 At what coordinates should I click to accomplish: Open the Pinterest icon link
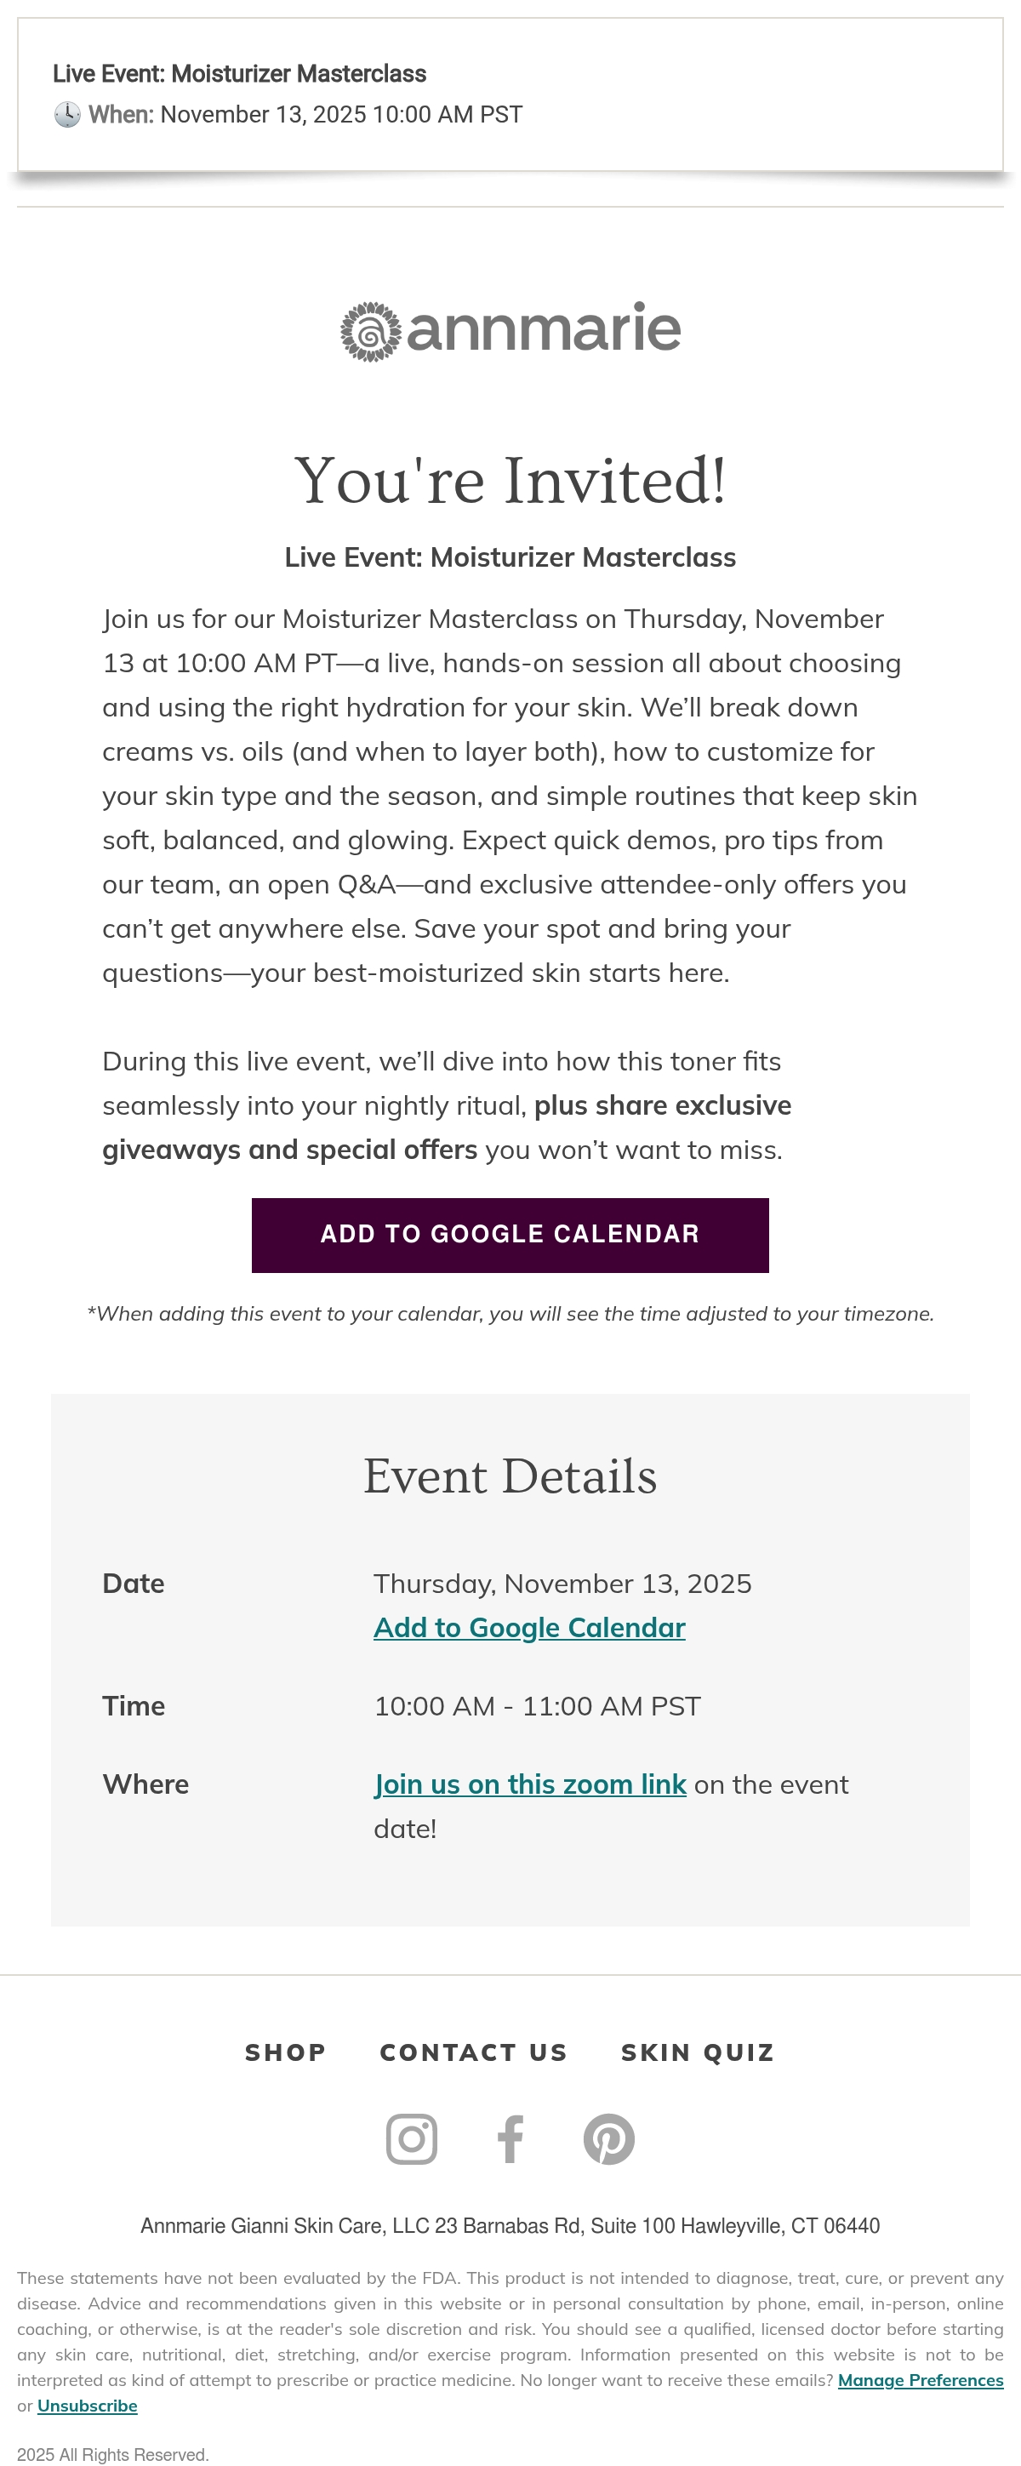coord(608,2138)
